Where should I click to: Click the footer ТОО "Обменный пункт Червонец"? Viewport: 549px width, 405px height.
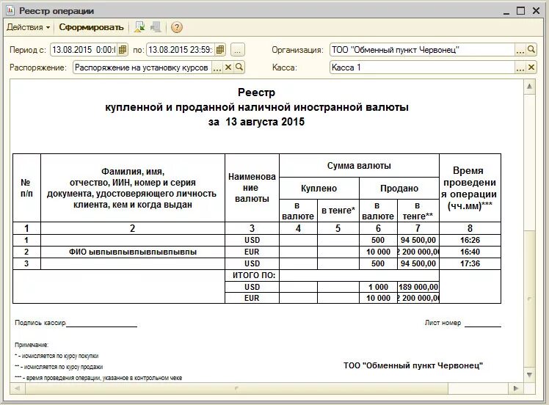point(413,365)
